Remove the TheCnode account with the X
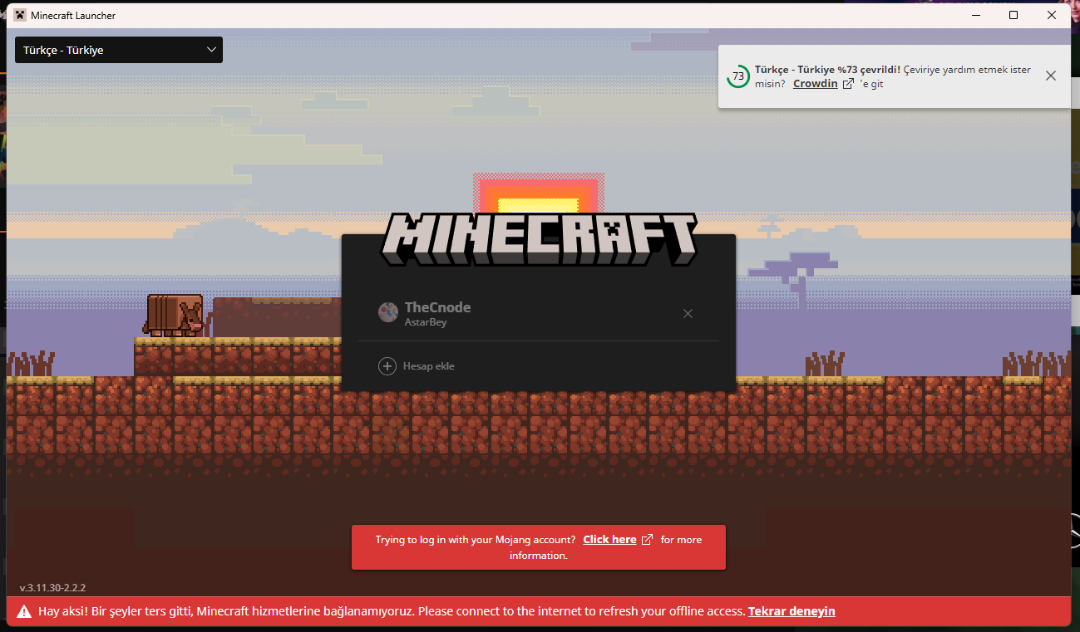1080x632 pixels. [688, 314]
